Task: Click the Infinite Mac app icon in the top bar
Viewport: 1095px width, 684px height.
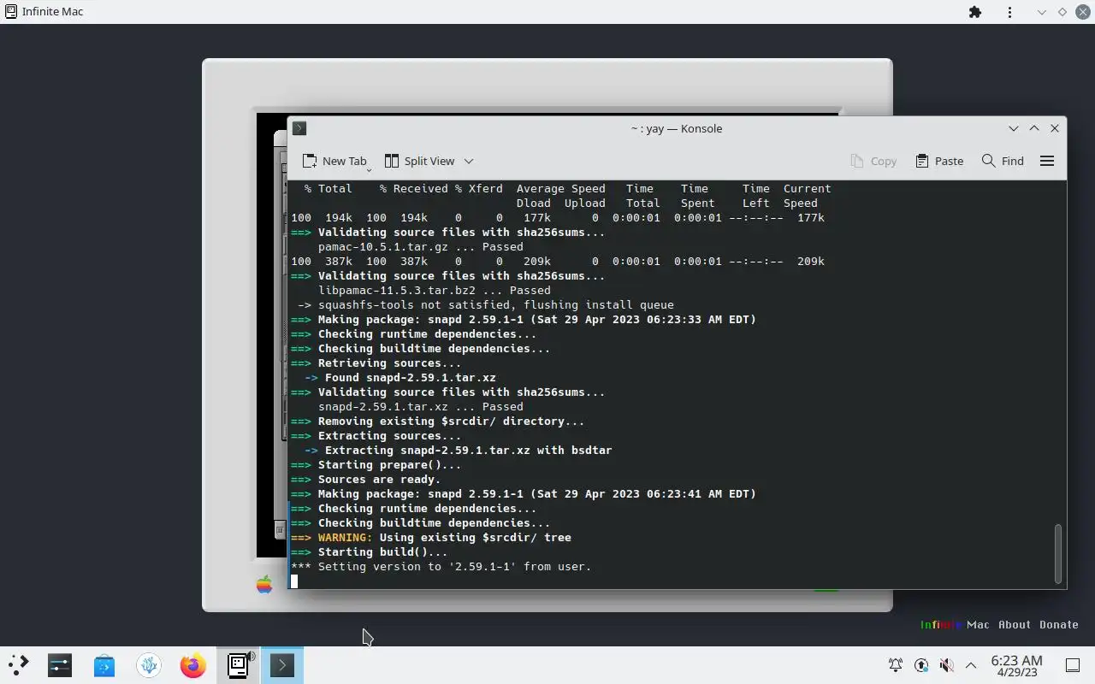Action: coord(10,12)
